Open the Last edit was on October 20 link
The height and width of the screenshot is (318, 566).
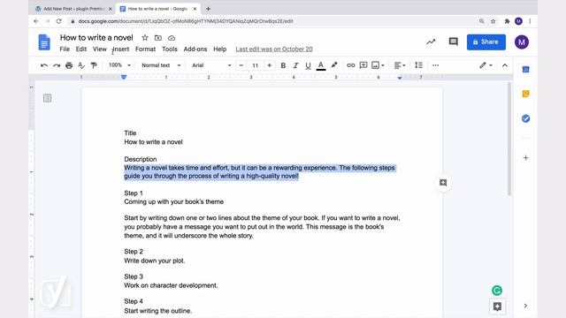click(274, 49)
